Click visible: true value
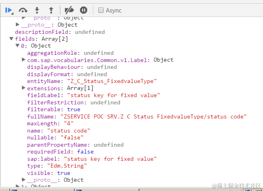The image size is (263, 191). (63, 173)
